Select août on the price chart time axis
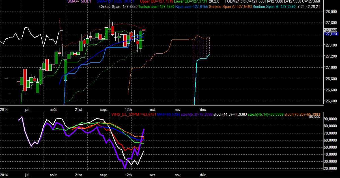The width and height of the screenshot is (340, 178). (53, 109)
